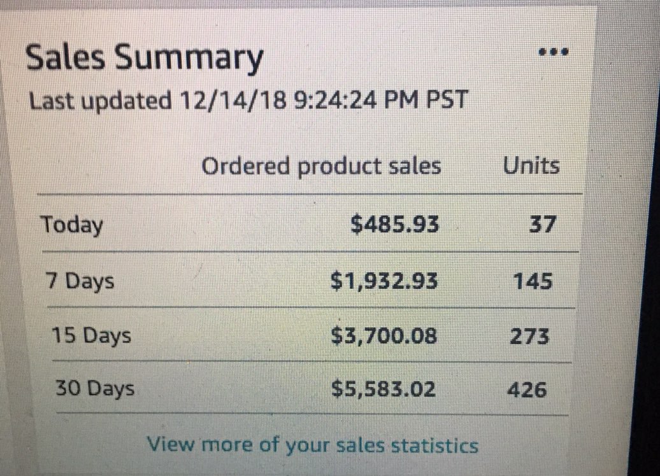Click the 7 Days row label
This screenshot has width=660, height=476.
[x=80, y=280]
